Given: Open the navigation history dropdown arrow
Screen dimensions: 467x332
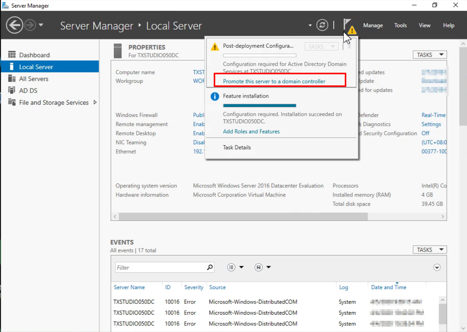Looking at the screenshot, I should [41, 25].
